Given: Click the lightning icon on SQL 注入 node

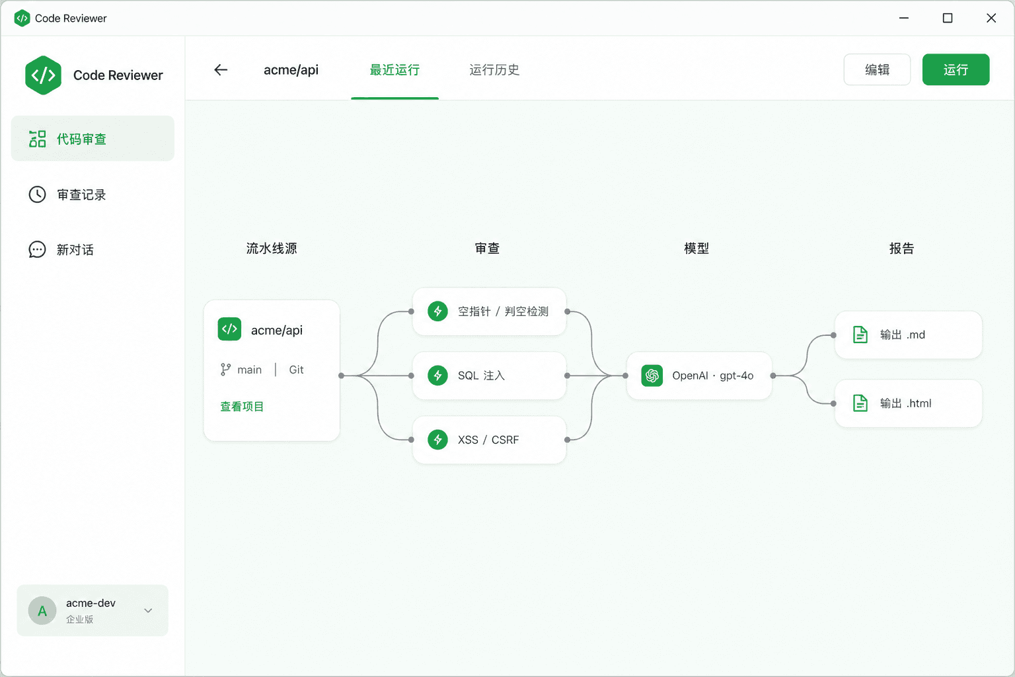Looking at the screenshot, I should (x=437, y=376).
